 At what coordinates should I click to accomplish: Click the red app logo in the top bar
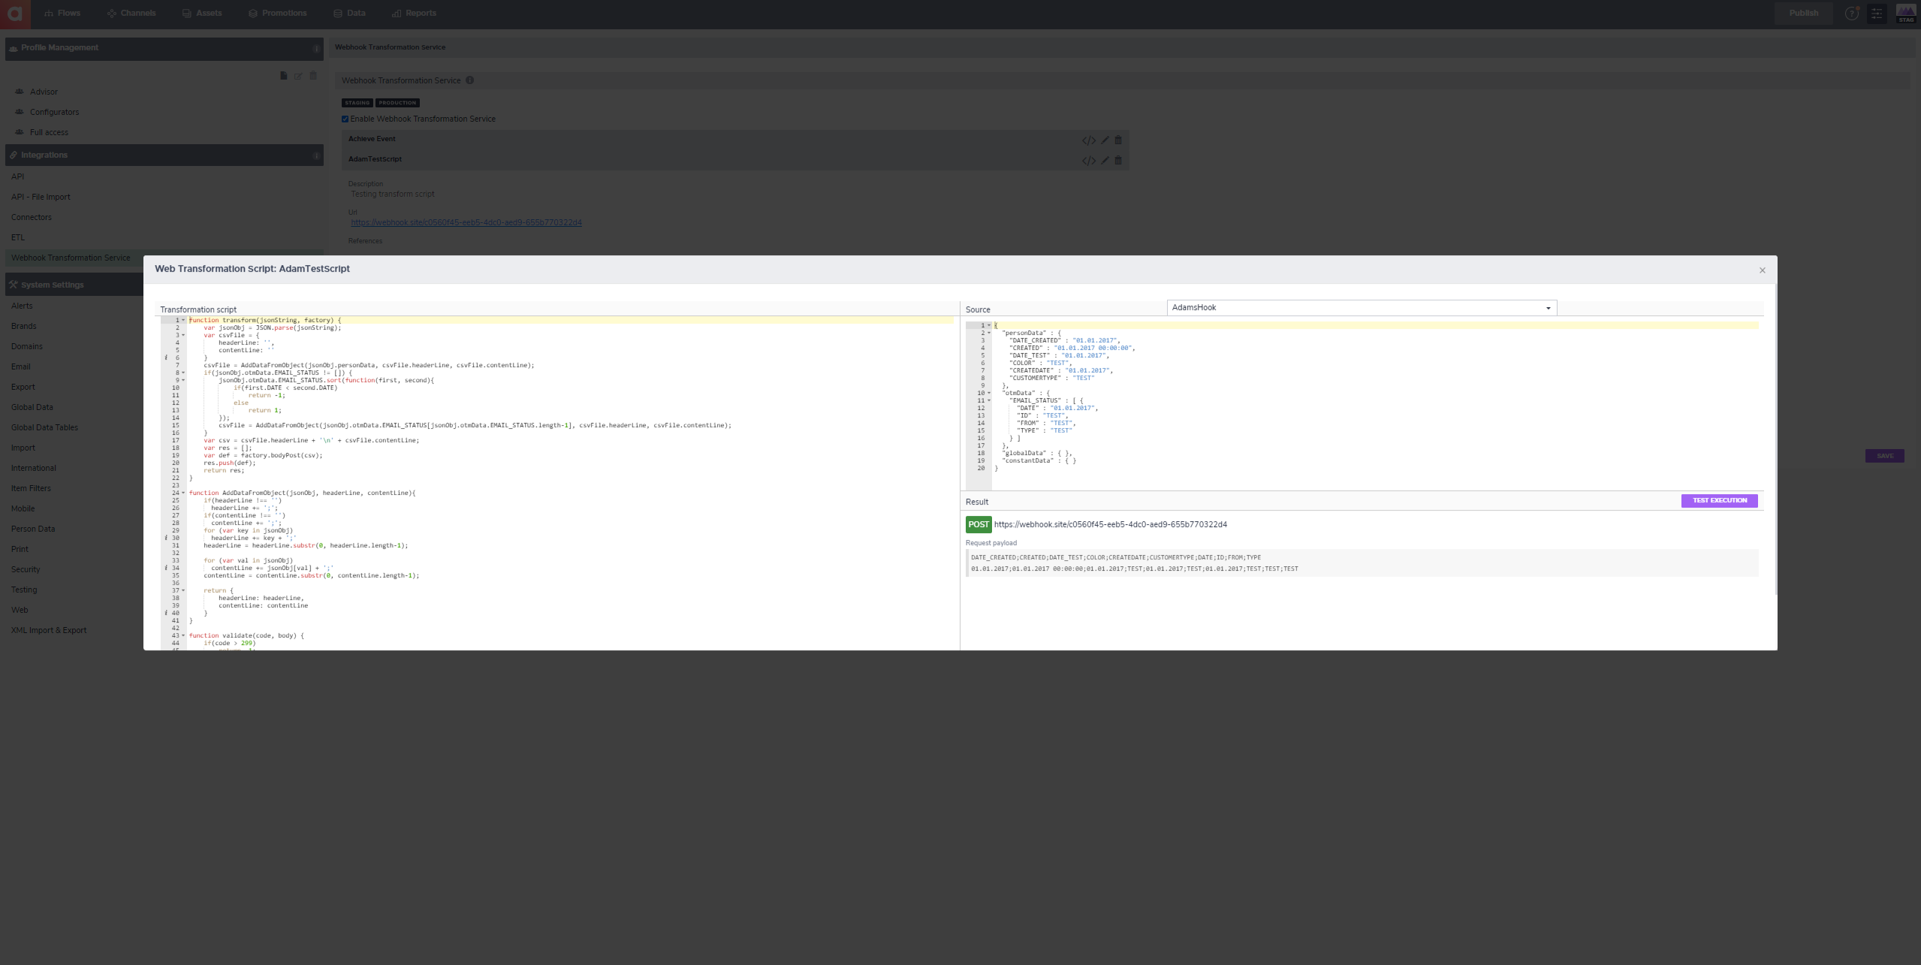point(15,14)
